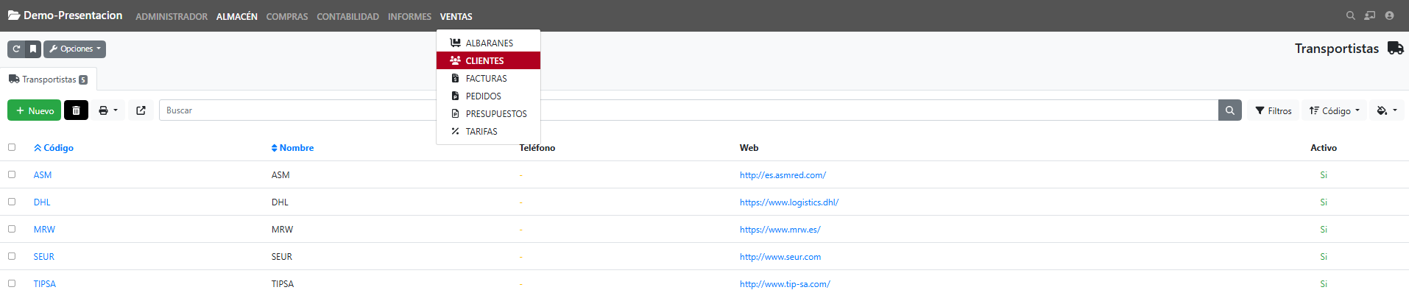
Task: Switch to the Transportistas tab
Action: (49, 79)
